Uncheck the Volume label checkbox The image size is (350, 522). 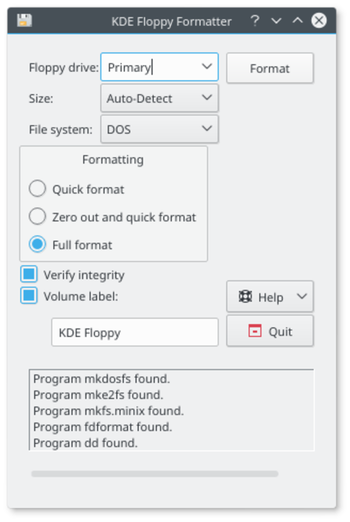point(29,296)
